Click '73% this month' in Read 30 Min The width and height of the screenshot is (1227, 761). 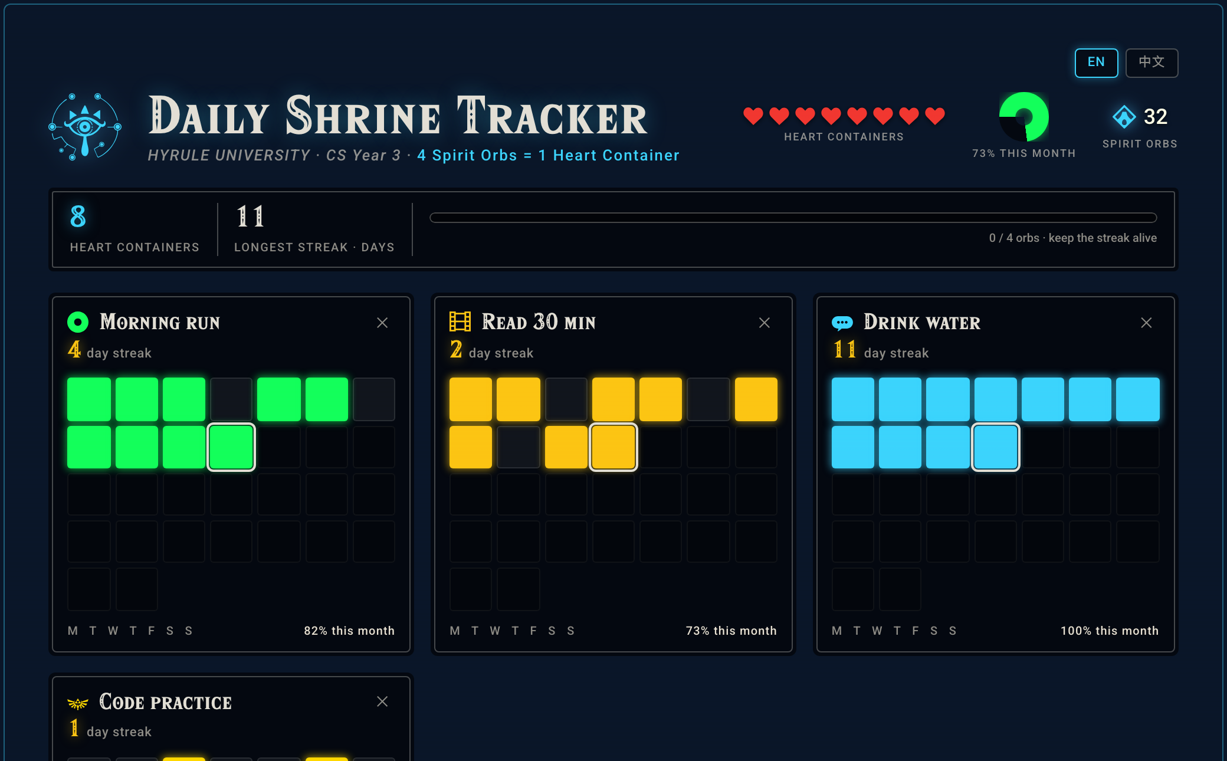click(x=731, y=631)
